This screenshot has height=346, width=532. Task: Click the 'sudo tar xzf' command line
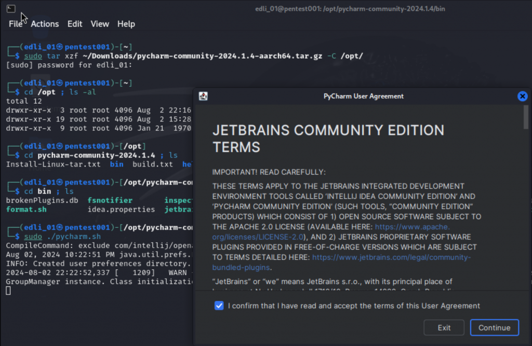(x=193, y=56)
